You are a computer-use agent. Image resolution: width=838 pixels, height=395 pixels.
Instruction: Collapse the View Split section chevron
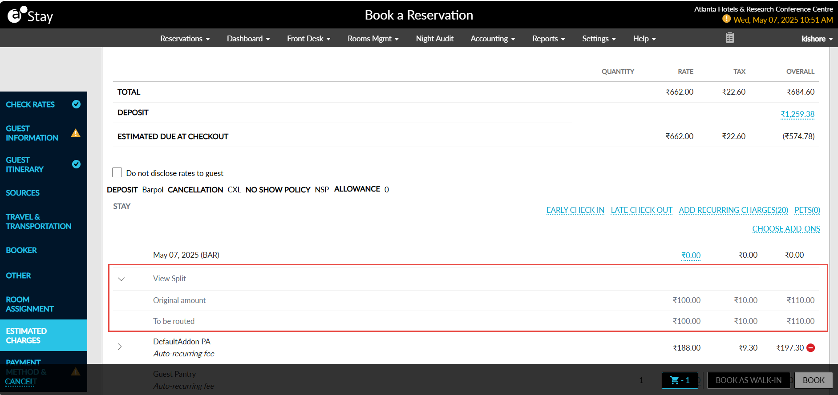pos(121,279)
